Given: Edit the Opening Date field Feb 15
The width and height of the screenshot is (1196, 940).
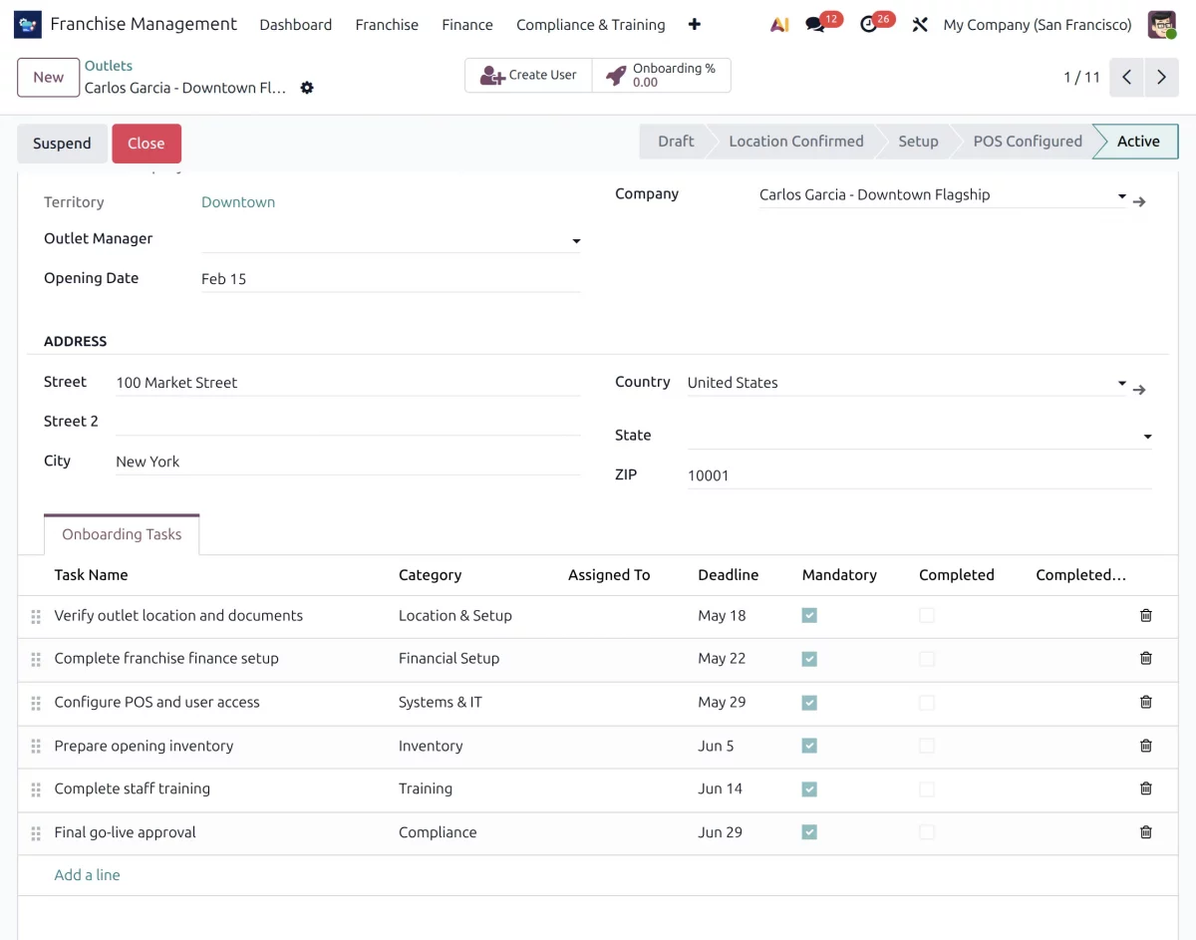Looking at the screenshot, I should [x=391, y=279].
